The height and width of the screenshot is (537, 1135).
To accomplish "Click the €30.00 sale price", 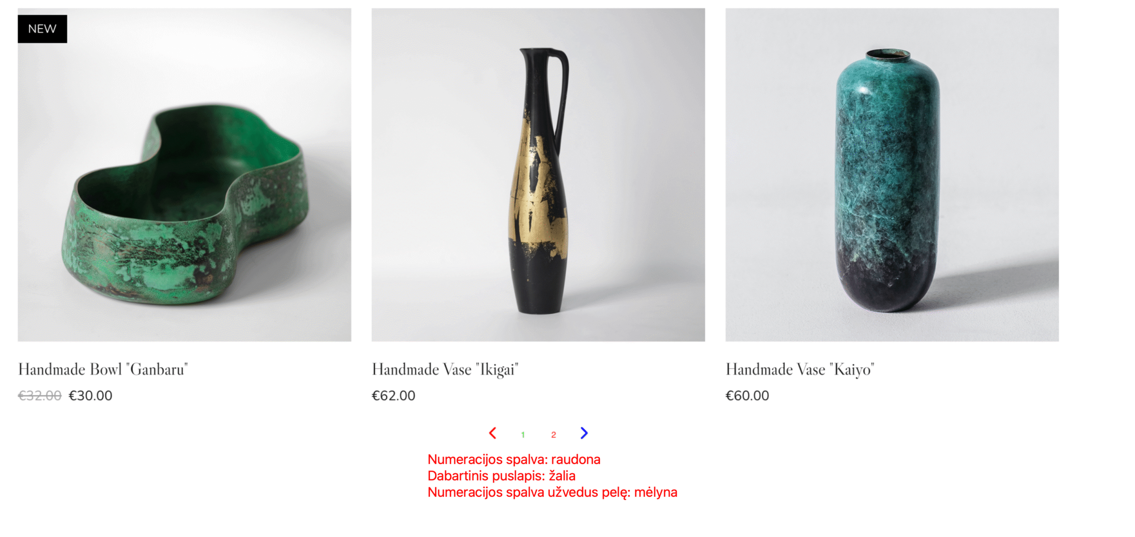I will [x=90, y=395].
